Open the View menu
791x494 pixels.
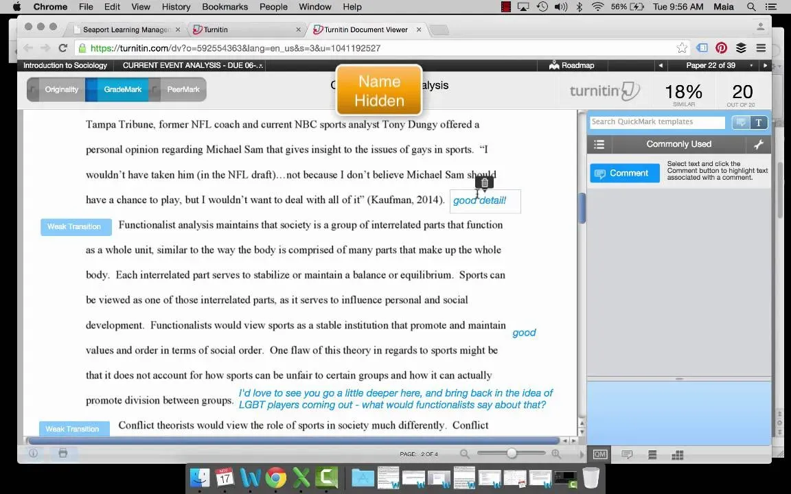141,7
